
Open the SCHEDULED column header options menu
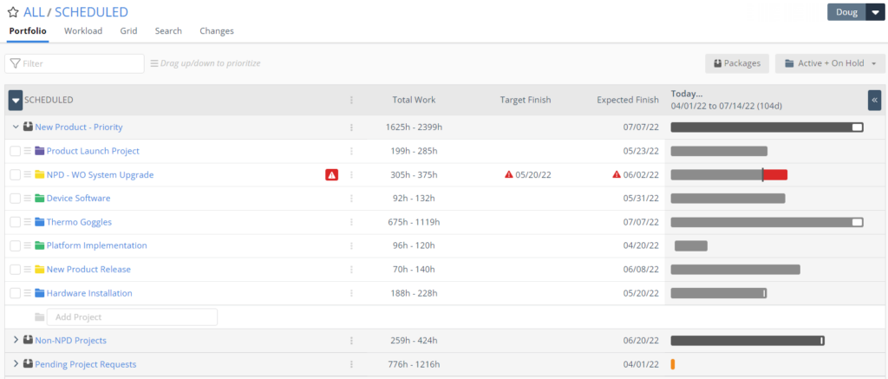click(x=351, y=100)
